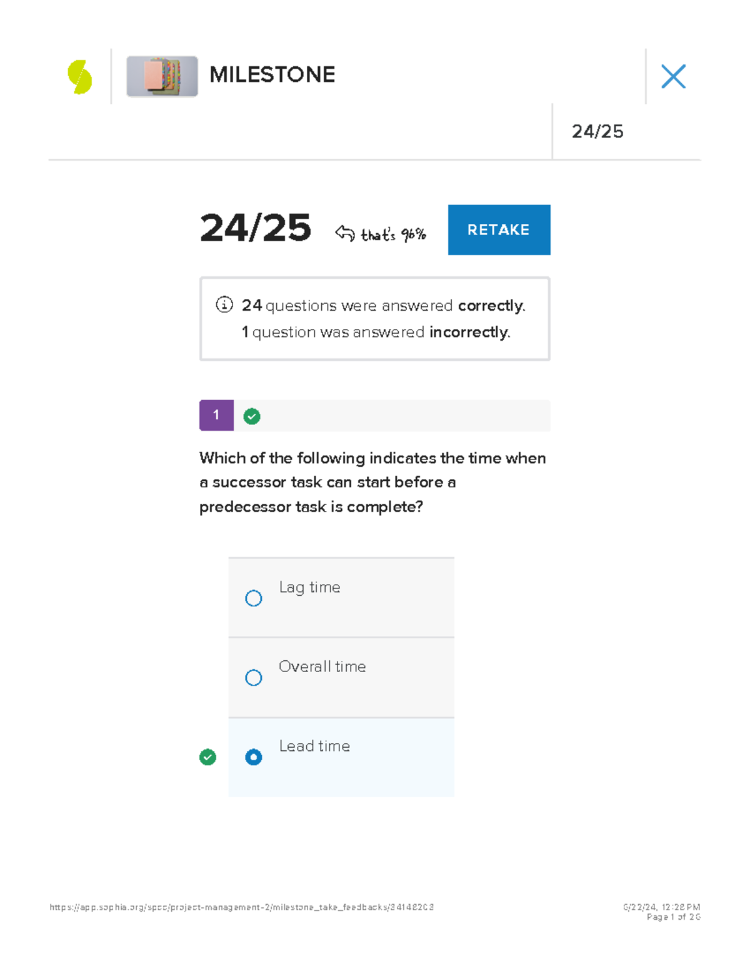Select the purple question number 1 badge
Screen dimensions: 750x971
coord(216,415)
